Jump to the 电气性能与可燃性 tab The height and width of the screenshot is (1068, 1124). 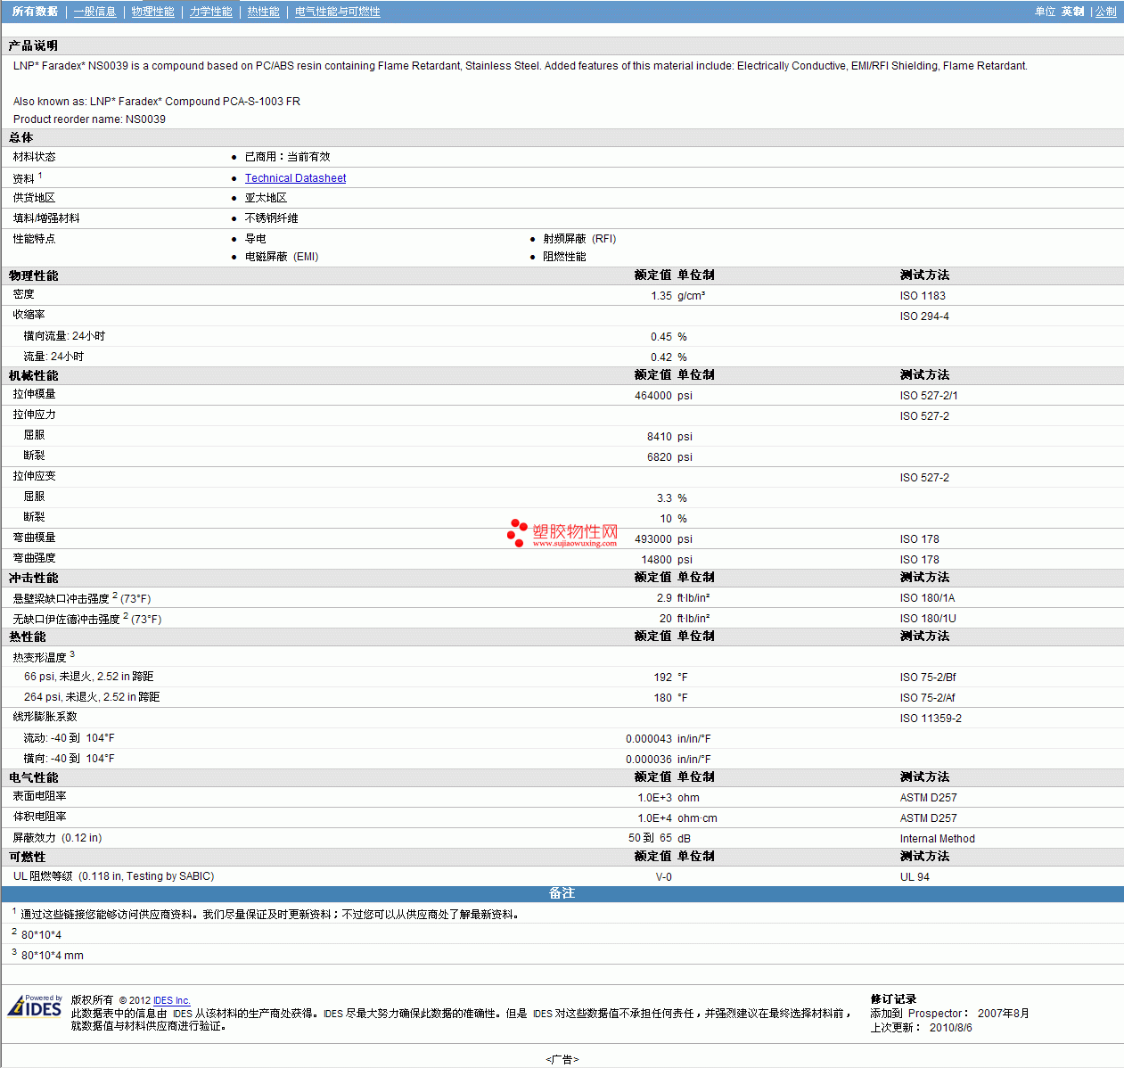(337, 12)
